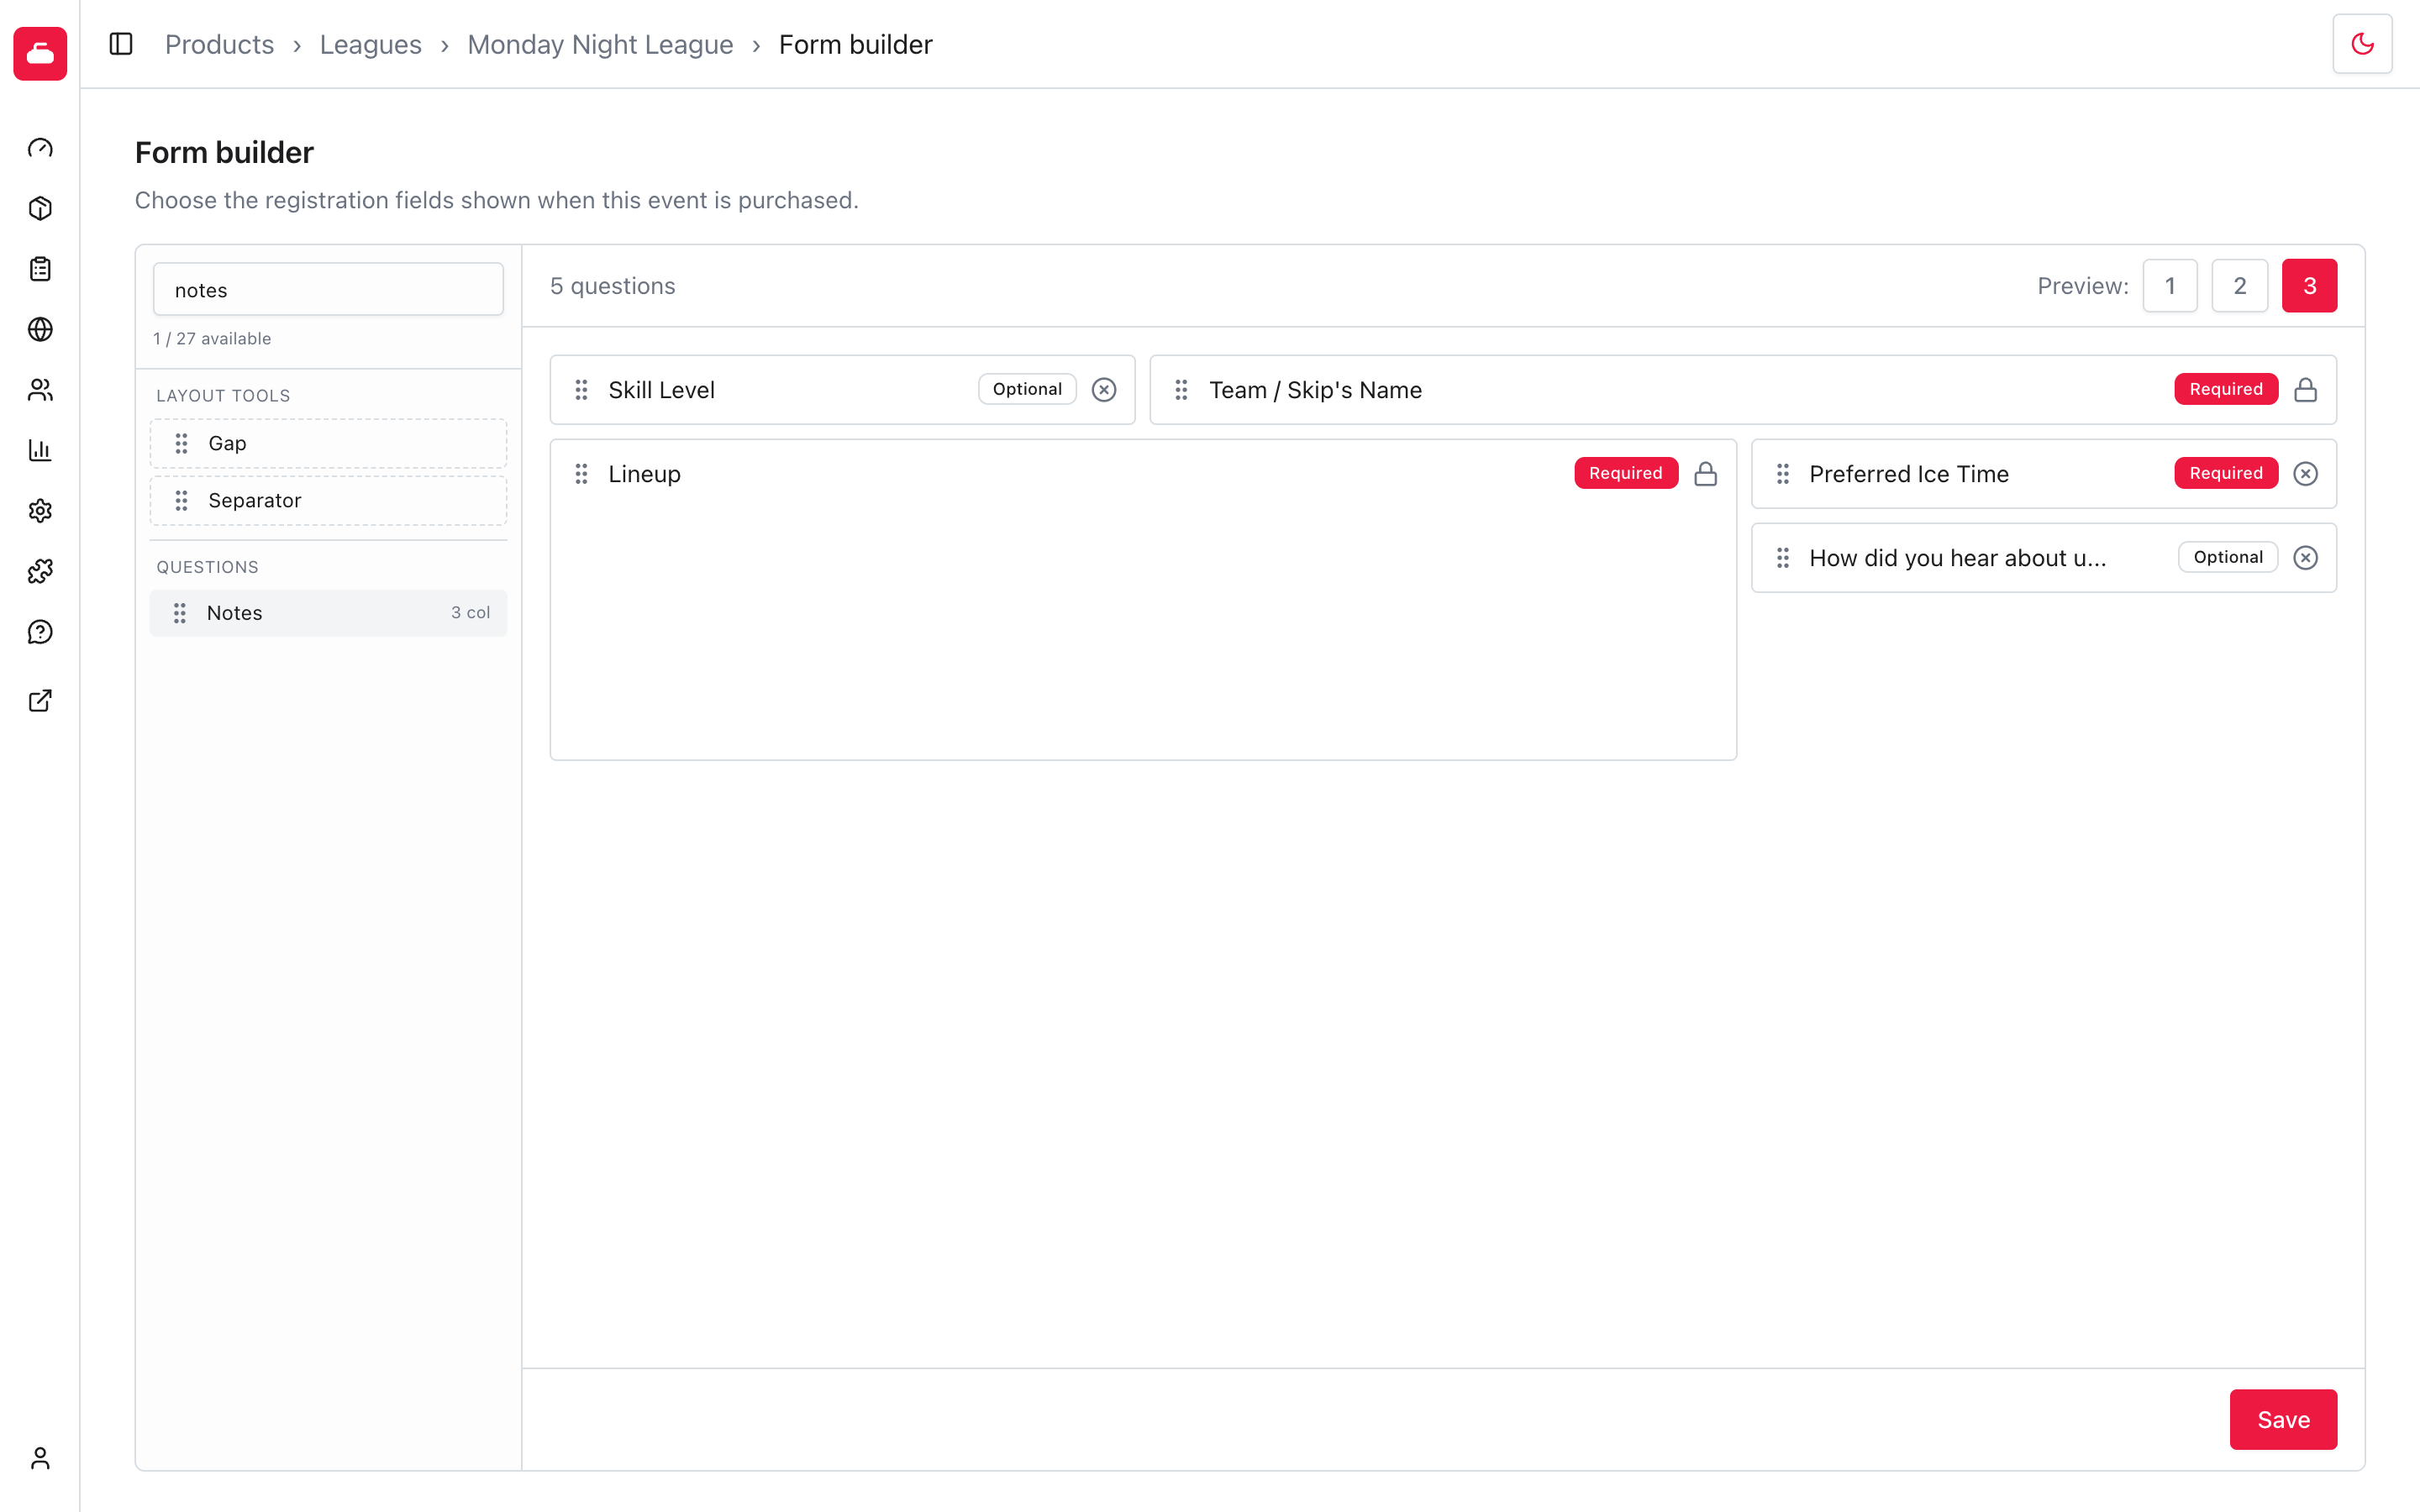Go to Leagues breadcrumb
The image size is (2420, 1512).
370,45
